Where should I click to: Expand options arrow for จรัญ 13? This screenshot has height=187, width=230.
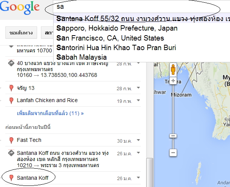(x=138, y=88)
